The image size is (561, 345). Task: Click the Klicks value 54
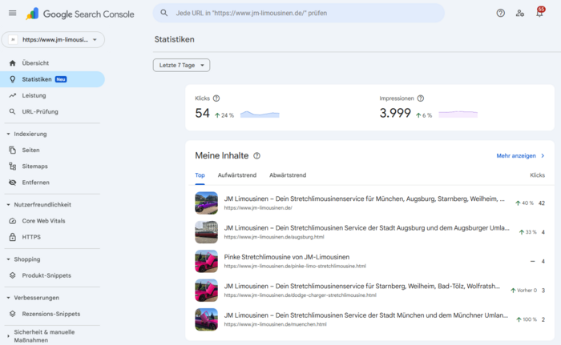click(x=202, y=114)
